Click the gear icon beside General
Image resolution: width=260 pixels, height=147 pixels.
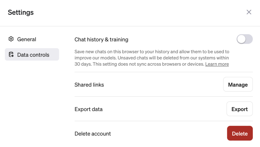pyautogui.click(x=11, y=39)
